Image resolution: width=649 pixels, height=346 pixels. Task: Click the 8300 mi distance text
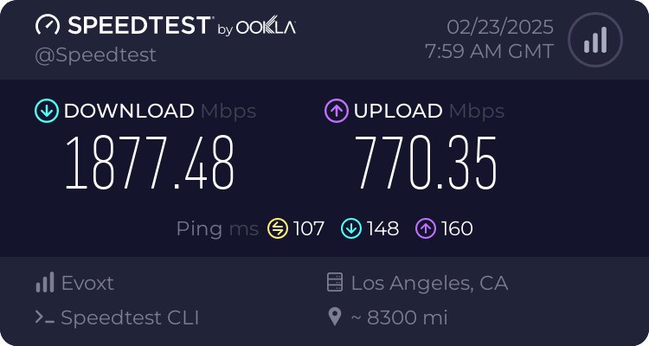pos(400,317)
